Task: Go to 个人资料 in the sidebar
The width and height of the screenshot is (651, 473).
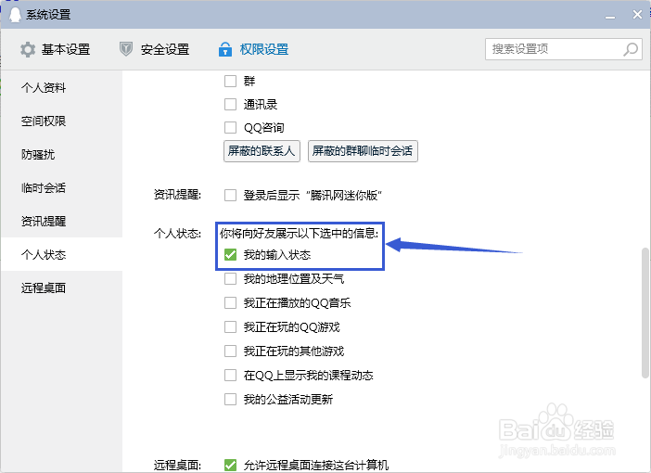Action: point(61,87)
